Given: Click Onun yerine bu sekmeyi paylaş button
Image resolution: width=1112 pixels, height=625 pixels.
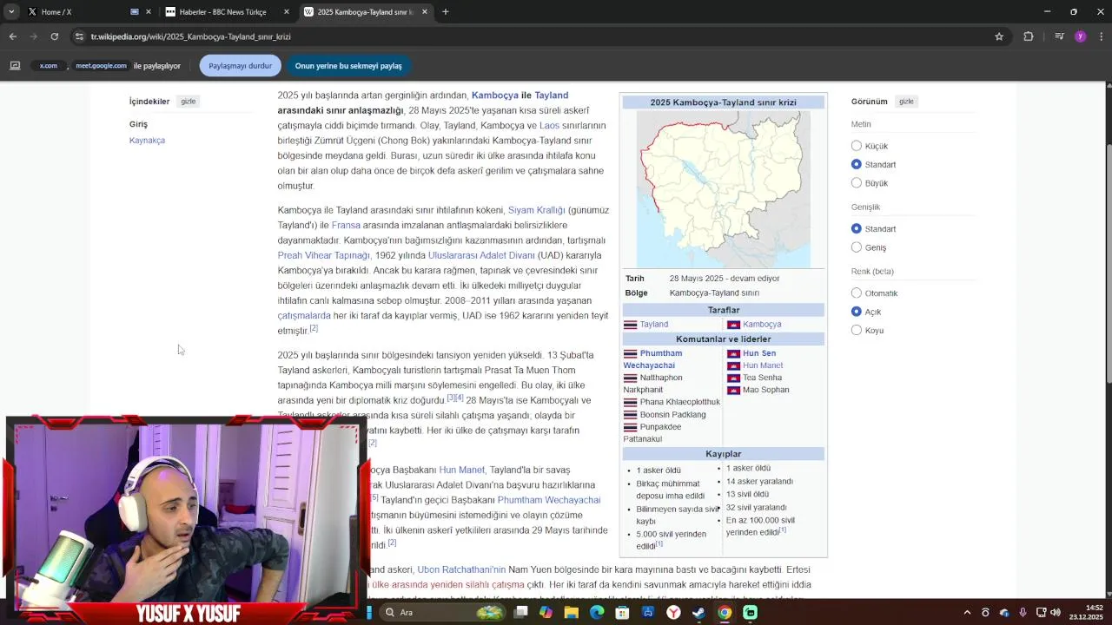Looking at the screenshot, I should (348, 66).
